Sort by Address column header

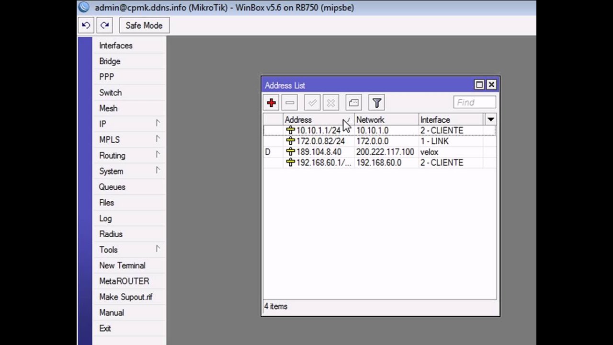(318, 120)
